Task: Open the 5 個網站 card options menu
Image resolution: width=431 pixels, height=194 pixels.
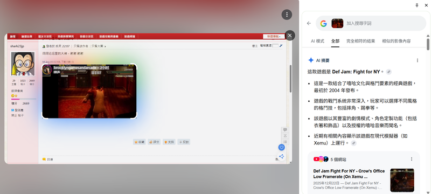Action: pos(412,159)
